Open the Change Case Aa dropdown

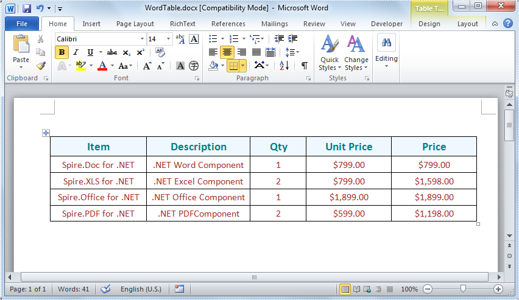tap(125, 66)
